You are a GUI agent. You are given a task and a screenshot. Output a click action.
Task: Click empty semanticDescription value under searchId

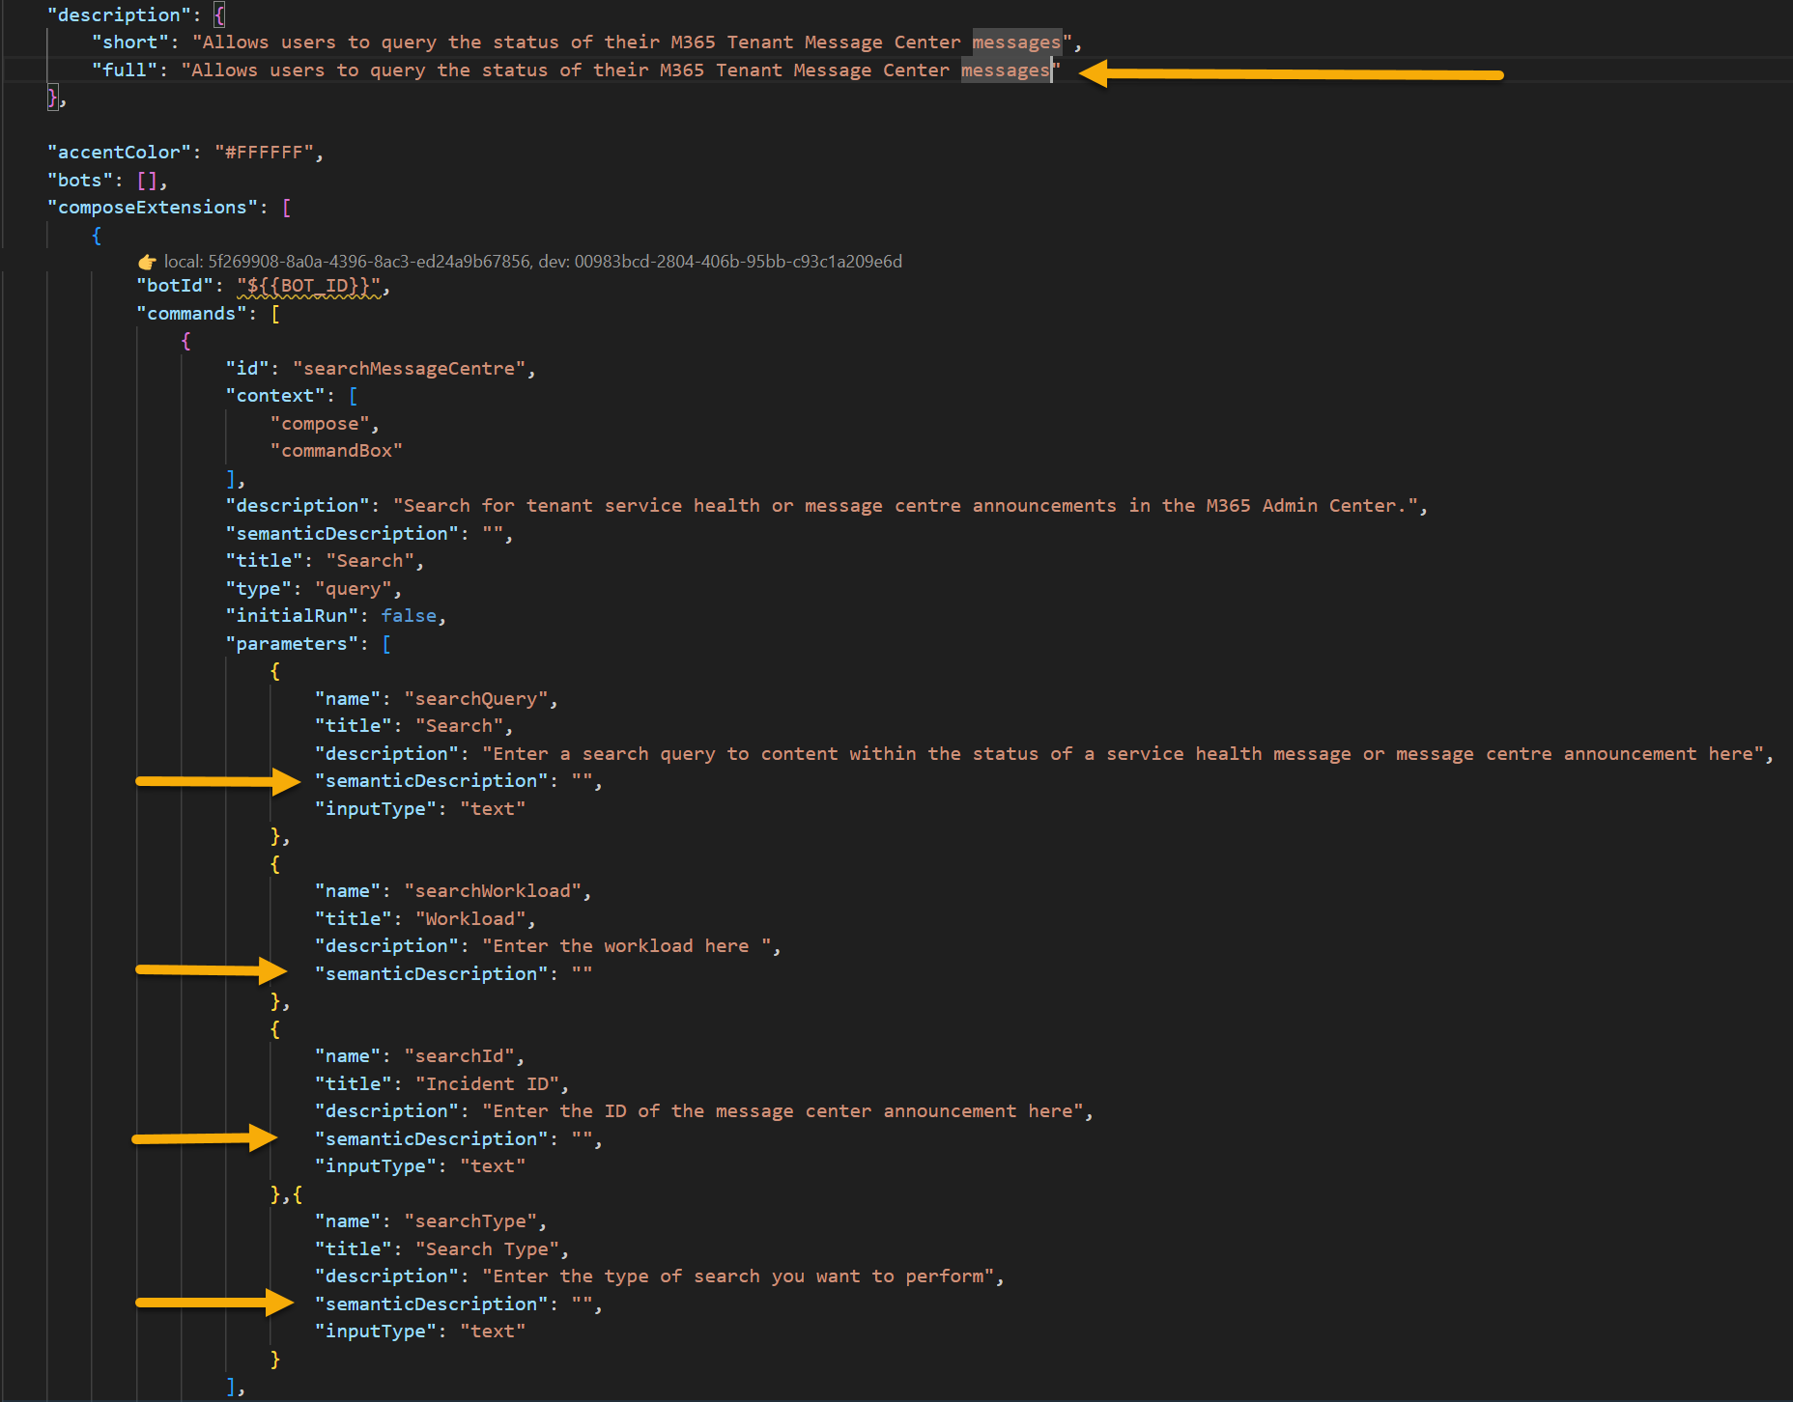coord(582,1139)
